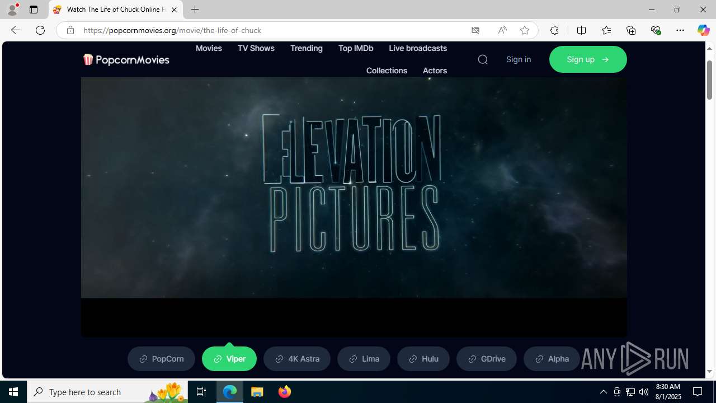Open the TV Shows menu
Viewport: 716px width, 403px height.
pyautogui.click(x=256, y=48)
